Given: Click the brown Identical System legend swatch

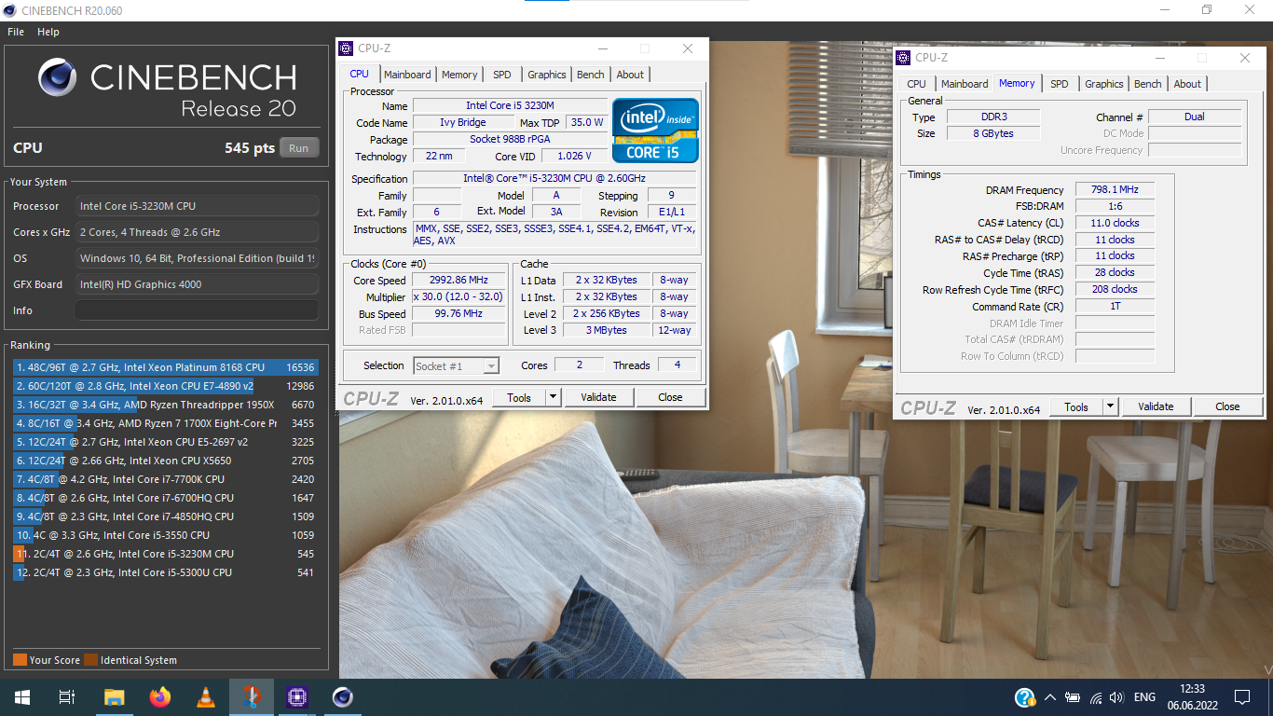Looking at the screenshot, I should pos(90,660).
